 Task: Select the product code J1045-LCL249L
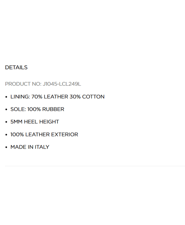click(62, 84)
